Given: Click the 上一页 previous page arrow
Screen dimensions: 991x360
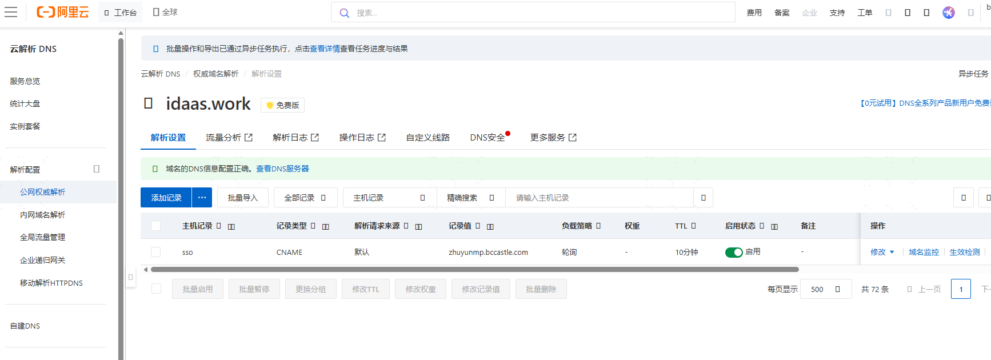Looking at the screenshot, I should click(909, 289).
